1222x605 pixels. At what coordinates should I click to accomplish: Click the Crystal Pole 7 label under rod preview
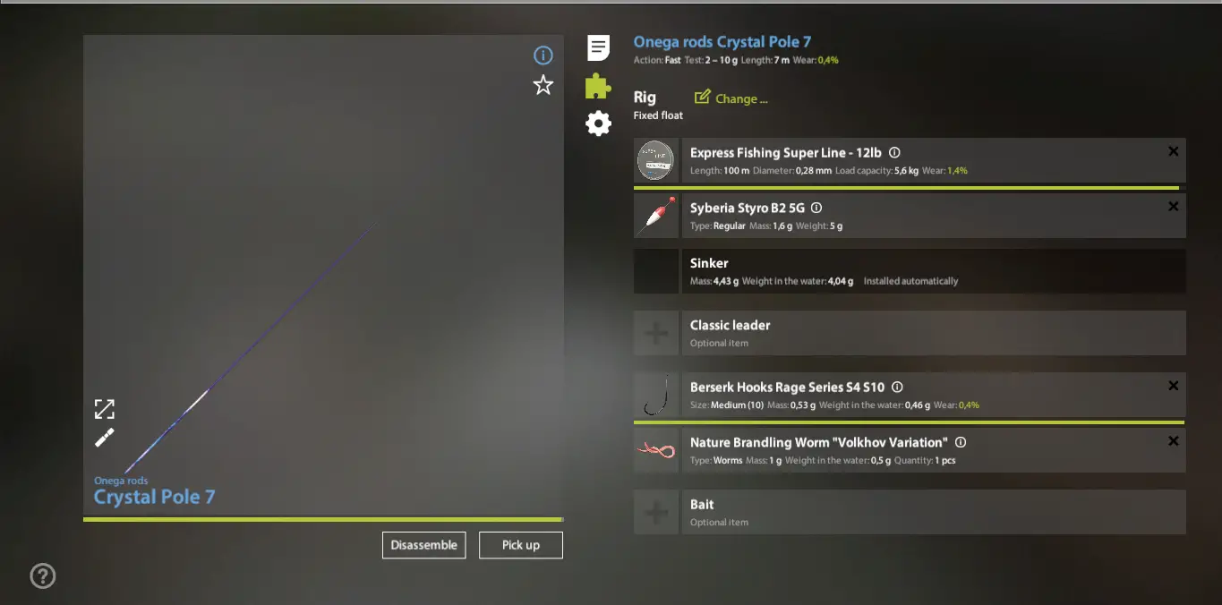click(155, 497)
